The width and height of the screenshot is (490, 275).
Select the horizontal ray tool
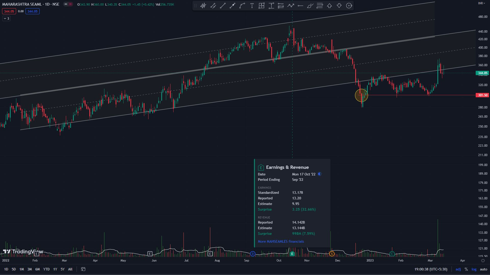click(300, 6)
